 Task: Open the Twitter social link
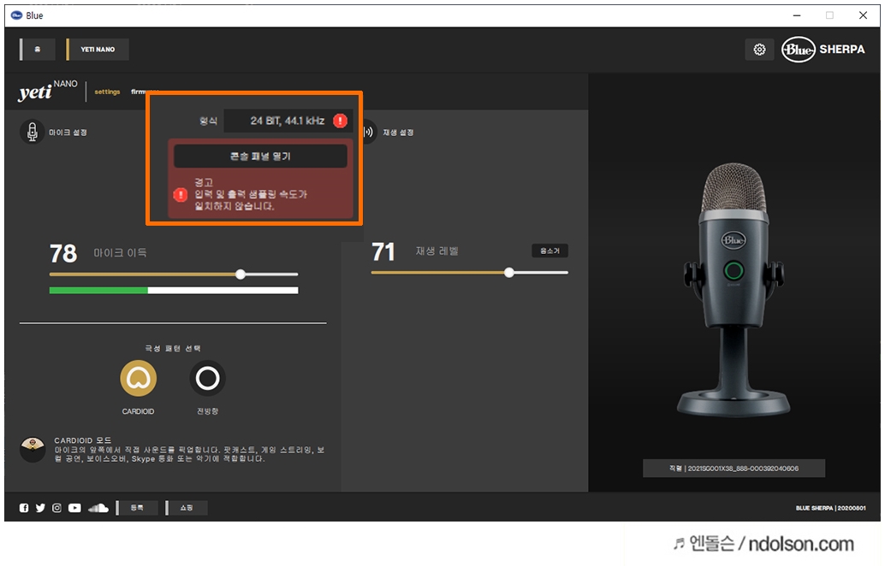[x=40, y=508]
